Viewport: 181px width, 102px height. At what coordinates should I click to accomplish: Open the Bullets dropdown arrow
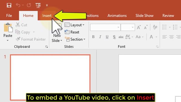click(170, 27)
